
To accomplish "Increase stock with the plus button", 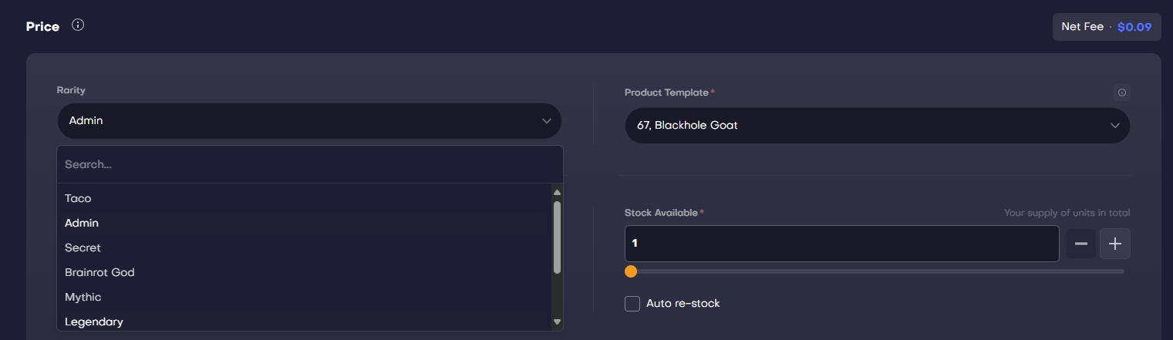I will tap(1114, 244).
